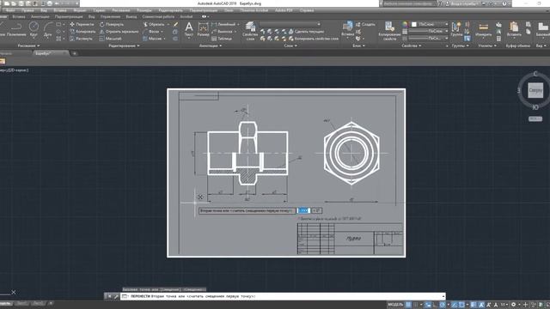Click Базовый view button
The width and height of the screenshot is (550, 309).
point(542,29)
